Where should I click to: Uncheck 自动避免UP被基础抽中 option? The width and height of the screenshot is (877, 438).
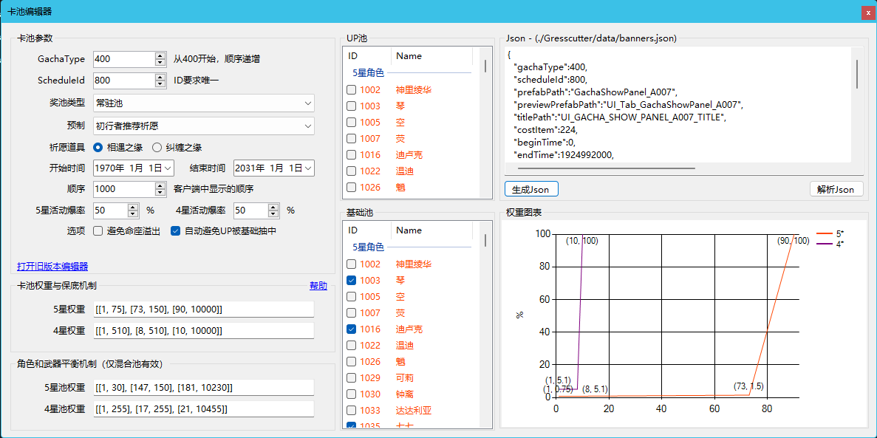(x=176, y=231)
